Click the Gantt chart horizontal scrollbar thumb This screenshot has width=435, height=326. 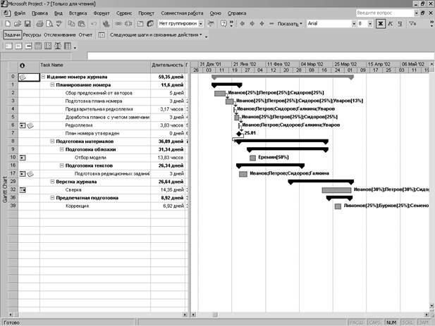(215, 315)
